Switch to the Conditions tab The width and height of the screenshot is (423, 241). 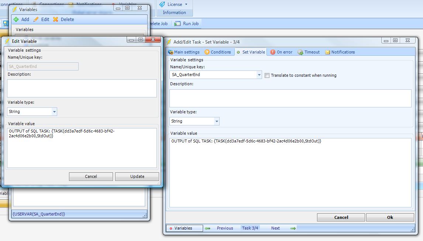(x=218, y=52)
